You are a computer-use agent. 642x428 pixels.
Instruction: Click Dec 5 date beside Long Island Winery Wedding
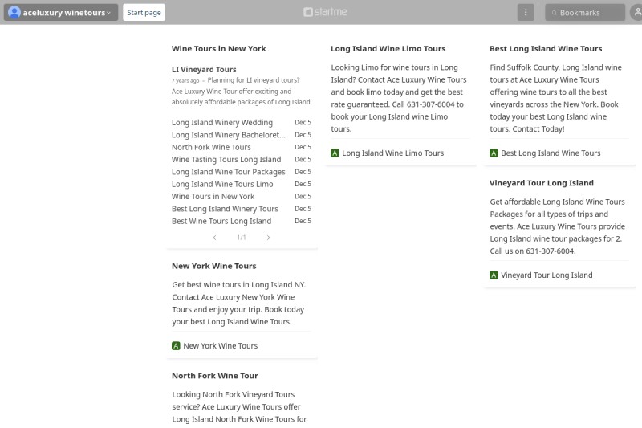click(303, 123)
